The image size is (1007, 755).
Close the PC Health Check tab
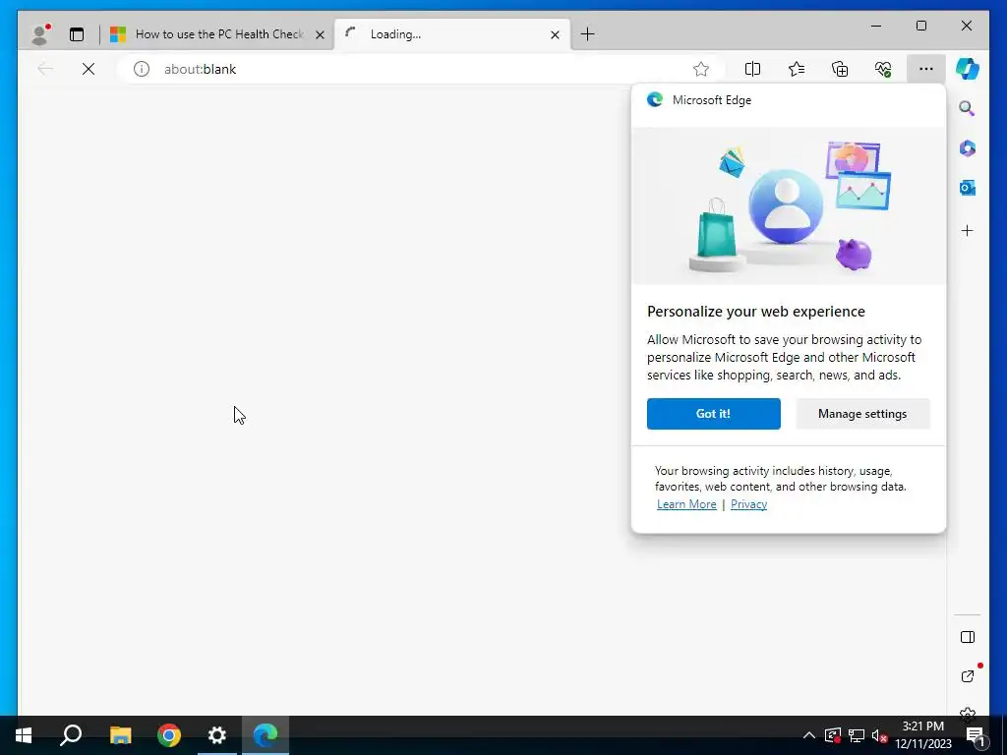(x=320, y=34)
